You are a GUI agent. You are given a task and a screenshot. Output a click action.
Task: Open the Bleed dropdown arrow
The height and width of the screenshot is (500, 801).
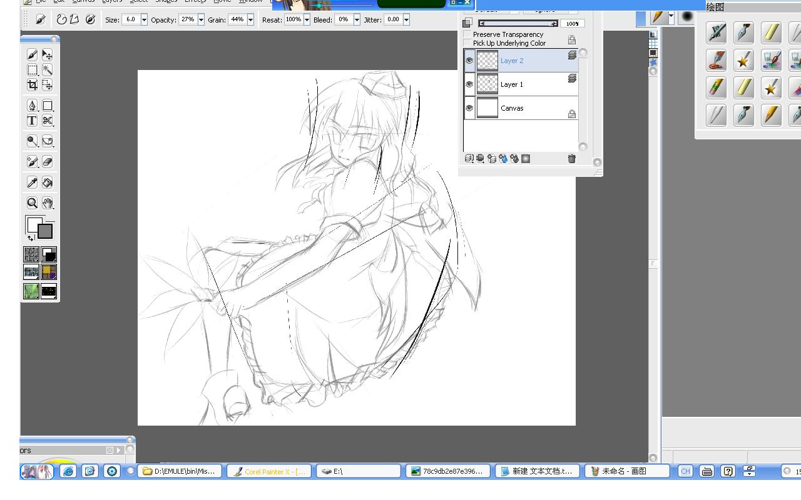pyautogui.click(x=357, y=19)
